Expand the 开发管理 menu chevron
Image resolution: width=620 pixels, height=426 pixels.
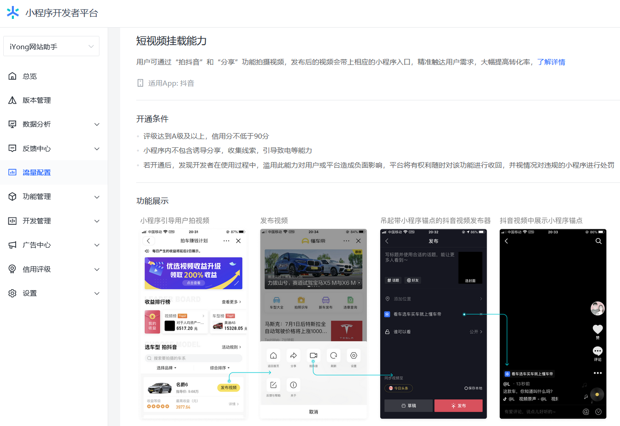[x=97, y=221]
